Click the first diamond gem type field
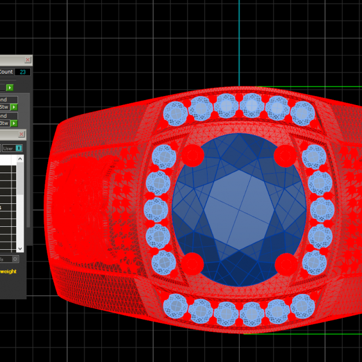Viewport: 362px width, 362px height. (7, 100)
